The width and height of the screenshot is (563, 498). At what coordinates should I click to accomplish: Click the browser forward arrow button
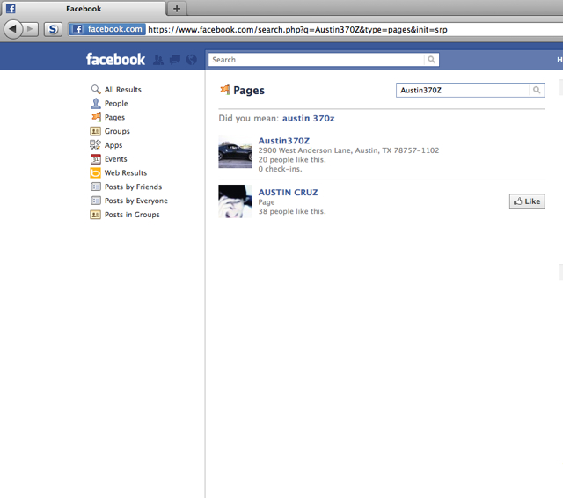click(31, 29)
